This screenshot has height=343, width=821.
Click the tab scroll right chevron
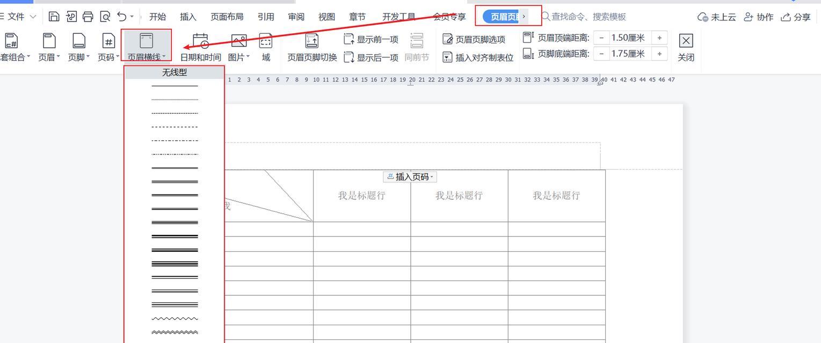pyautogui.click(x=524, y=17)
